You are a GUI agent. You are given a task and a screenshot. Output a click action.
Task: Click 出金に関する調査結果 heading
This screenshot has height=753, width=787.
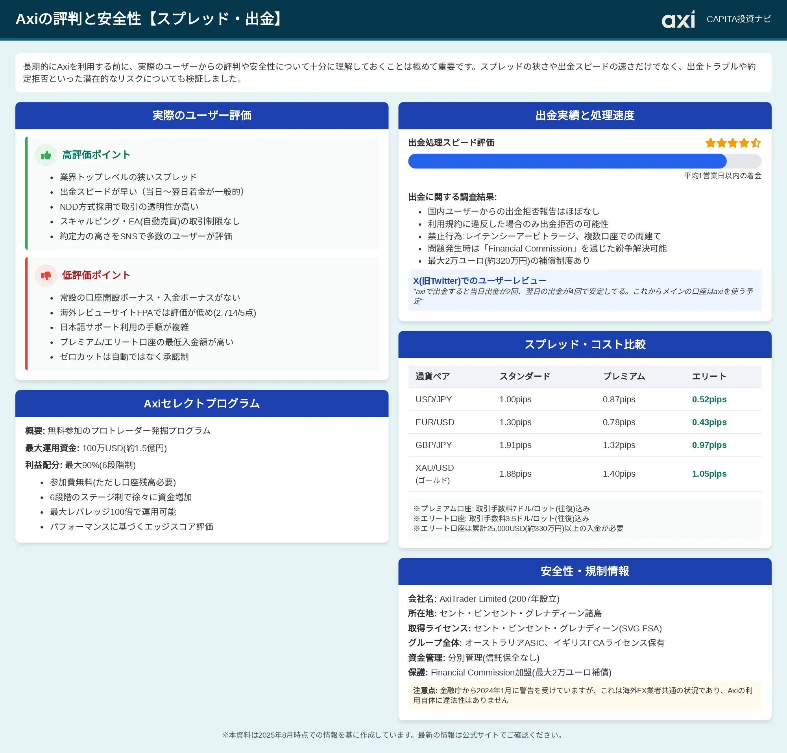(452, 197)
